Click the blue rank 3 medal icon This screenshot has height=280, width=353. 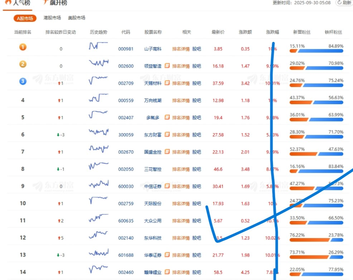23,81
